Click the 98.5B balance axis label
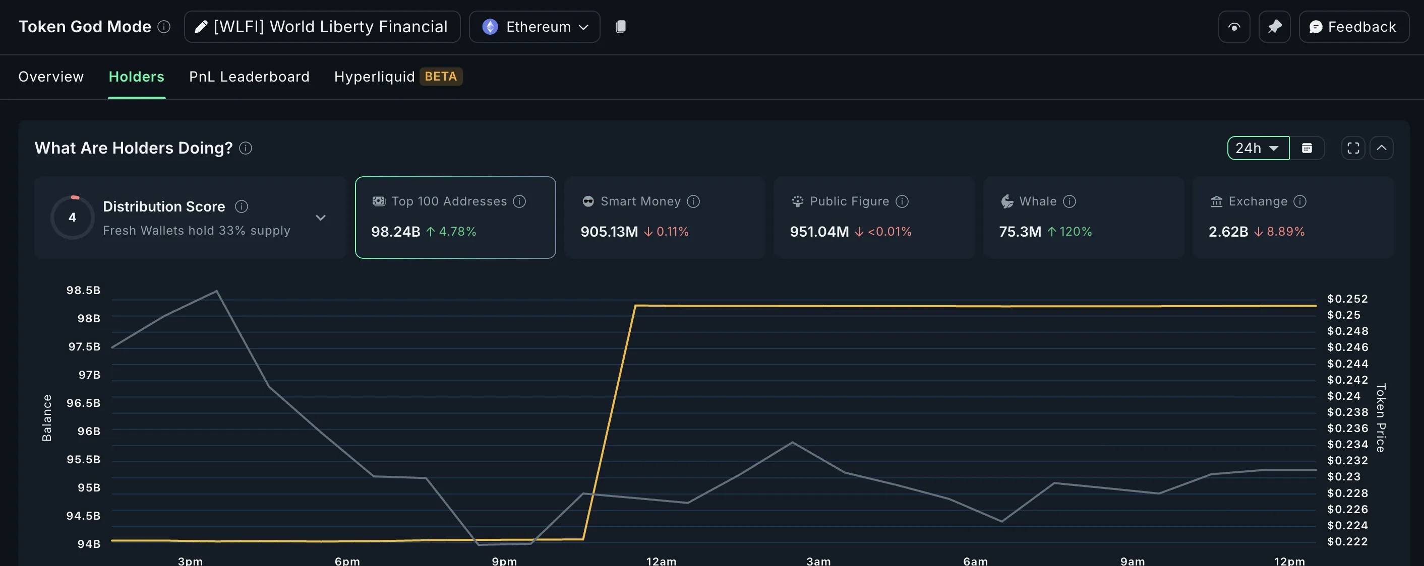 (84, 290)
